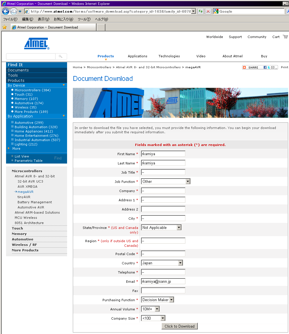Image resolution: width=289 pixels, height=334 pixels.
Task: Select List View option
Action: click(22, 156)
